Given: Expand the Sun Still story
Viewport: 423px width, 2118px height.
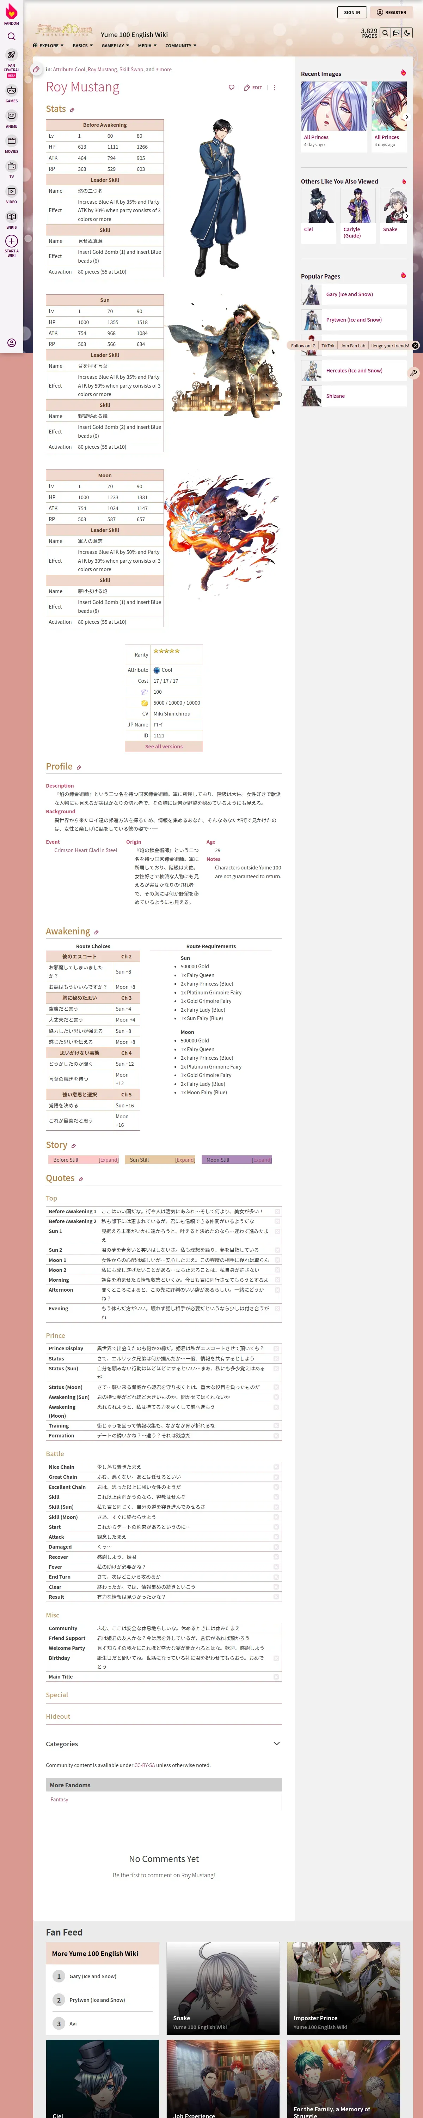Looking at the screenshot, I should (x=185, y=1160).
